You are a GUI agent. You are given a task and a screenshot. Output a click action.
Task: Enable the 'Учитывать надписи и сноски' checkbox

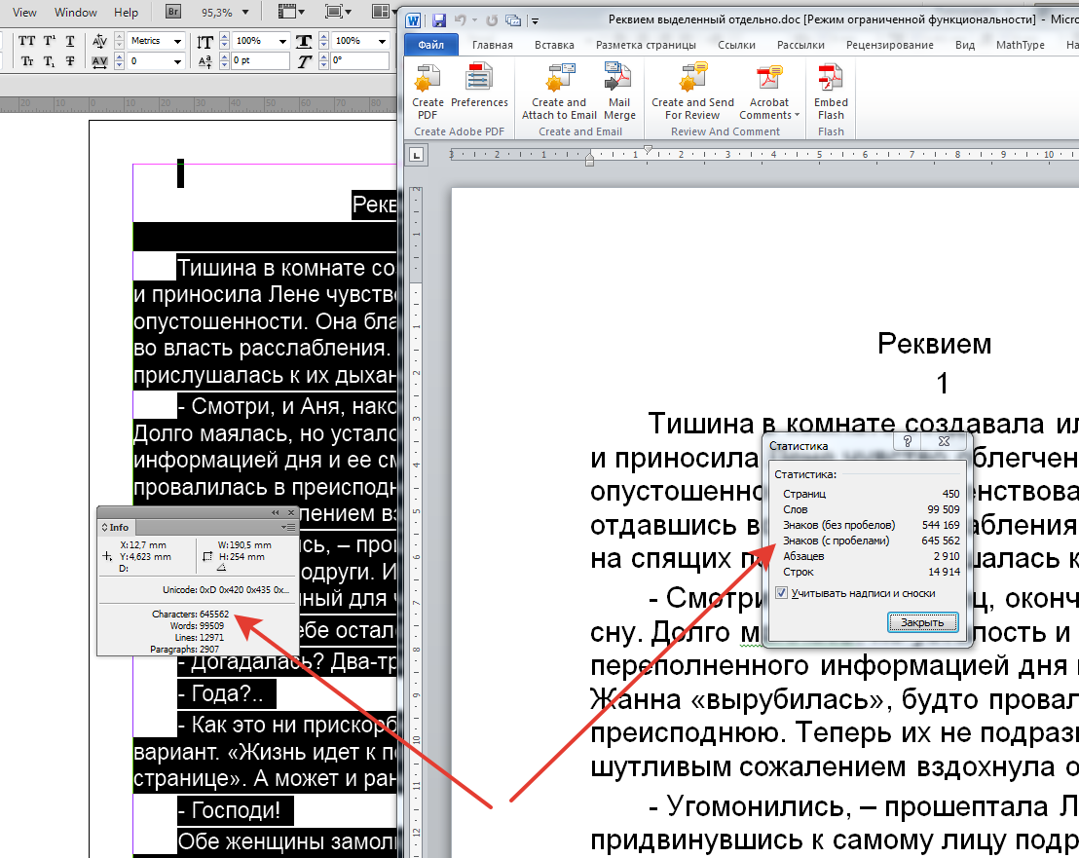click(x=781, y=592)
